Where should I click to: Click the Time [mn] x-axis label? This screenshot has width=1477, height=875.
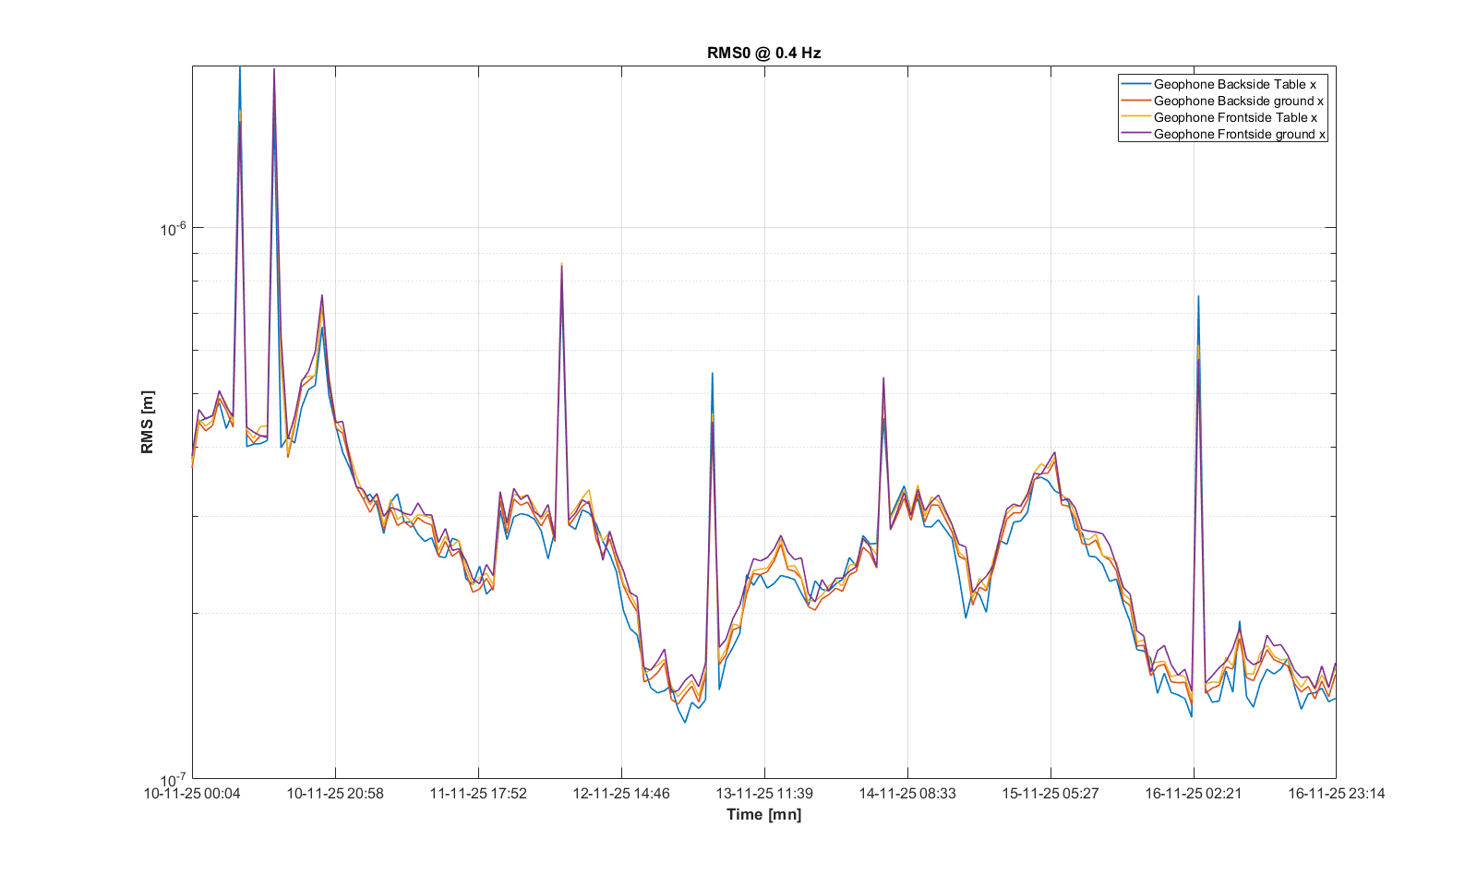[x=763, y=814]
